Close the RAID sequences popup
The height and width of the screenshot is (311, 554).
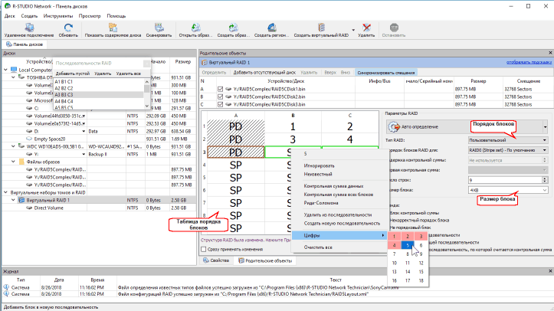tap(146, 63)
